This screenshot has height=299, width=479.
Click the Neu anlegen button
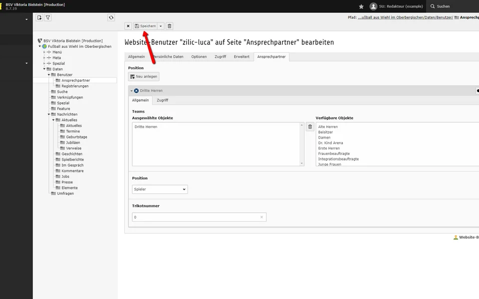point(144,76)
